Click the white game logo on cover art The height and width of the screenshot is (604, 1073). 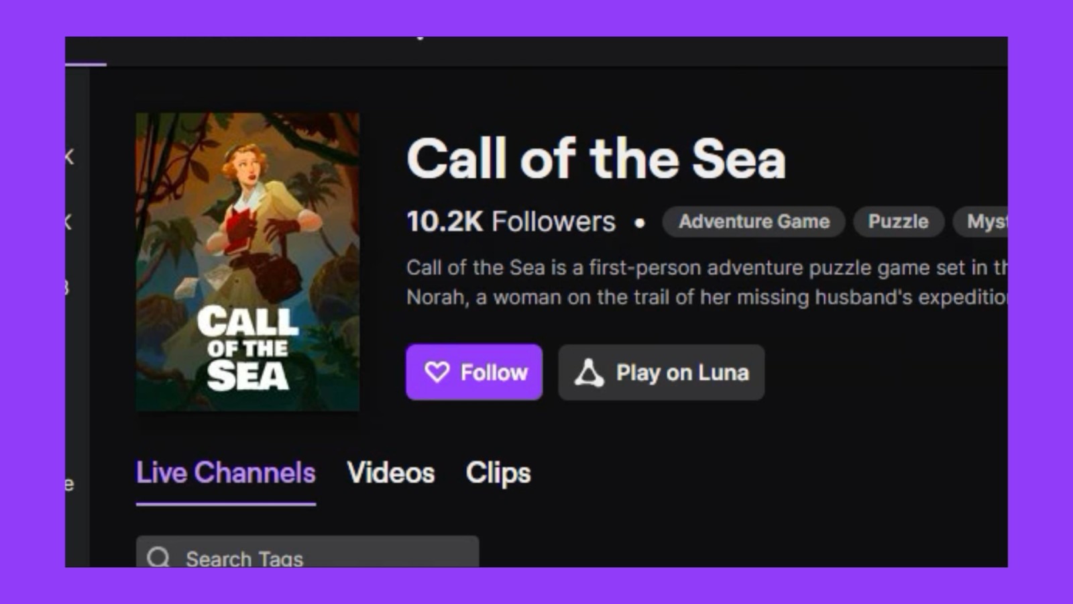click(x=247, y=348)
